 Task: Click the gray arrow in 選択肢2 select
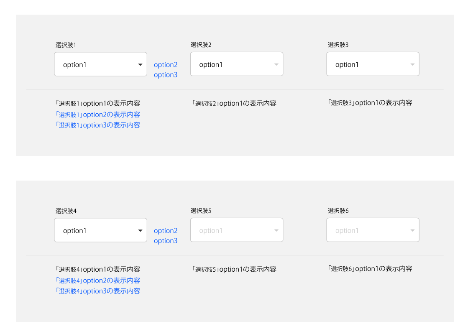276,64
